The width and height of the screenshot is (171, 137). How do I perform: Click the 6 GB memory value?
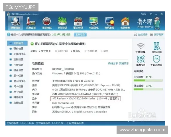click(88, 90)
